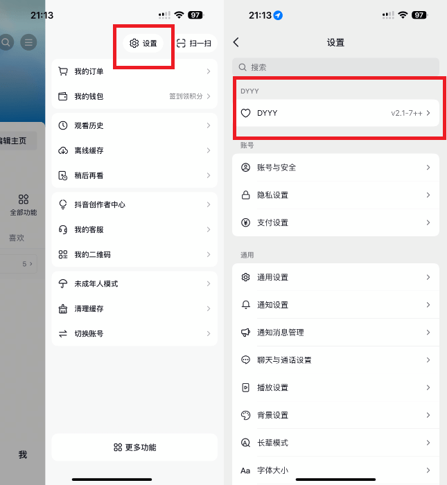Click the QR code icon for 我的二维码
447x485 pixels.
(x=63, y=254)
